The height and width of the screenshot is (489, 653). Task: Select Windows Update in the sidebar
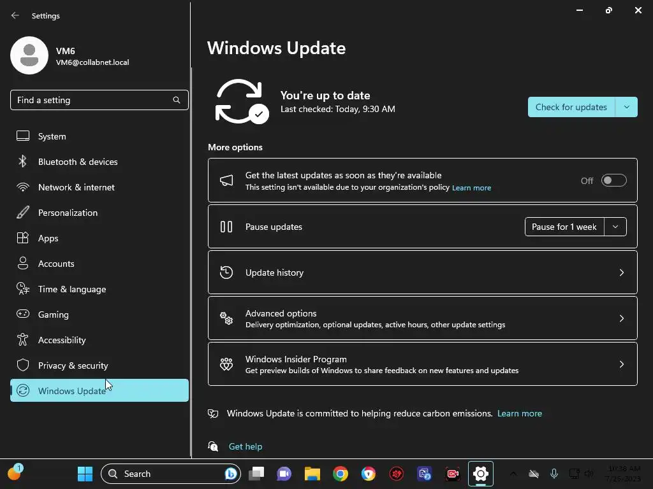pos(99,390)
